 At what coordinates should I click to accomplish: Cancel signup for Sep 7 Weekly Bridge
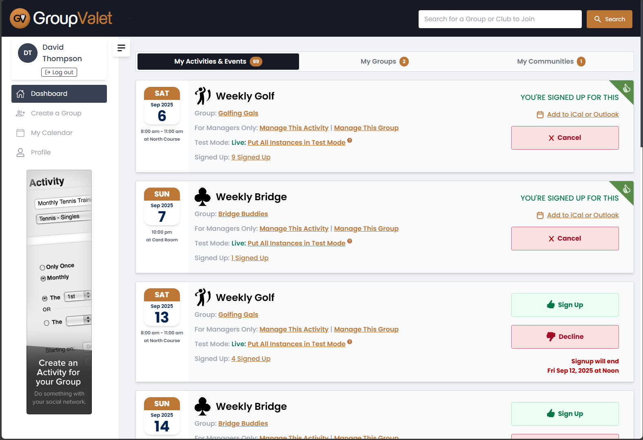[x=565, y=239]
